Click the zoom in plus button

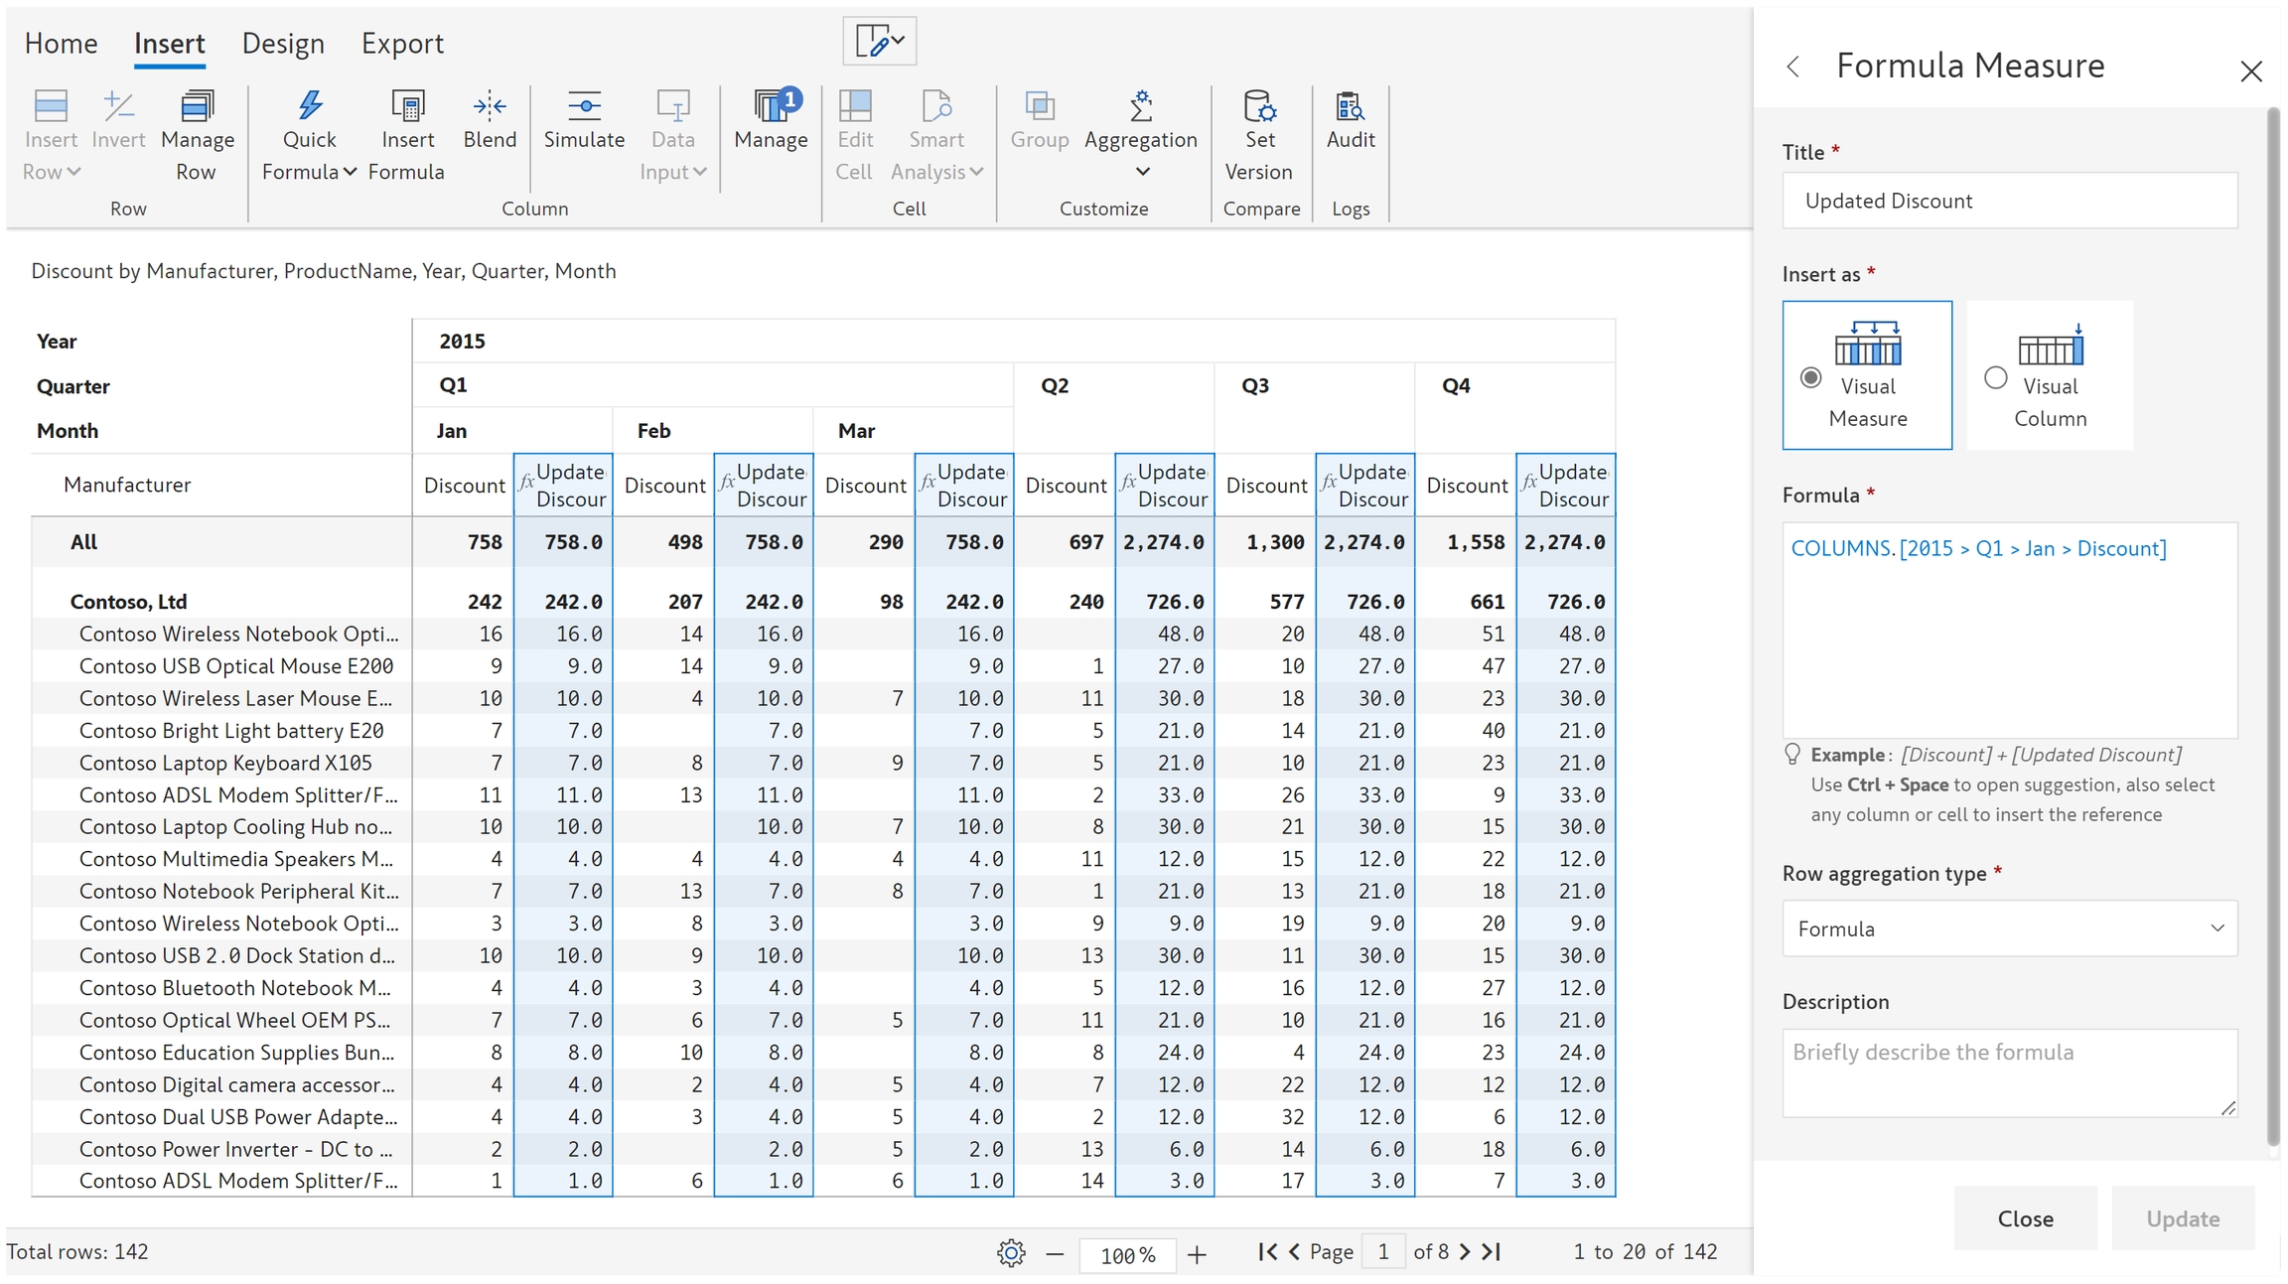point(1197,1254)
